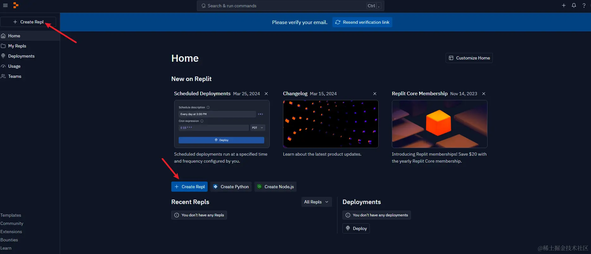
Task: Open the Bounties link
Action: point(9,240)
